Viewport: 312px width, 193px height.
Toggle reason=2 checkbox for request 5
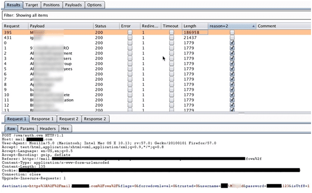[232, 69]
